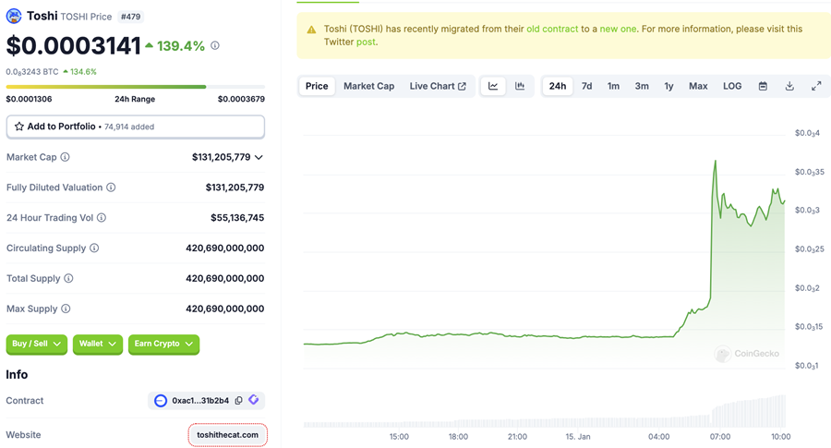Switch to candlestick chart view icon
The image size is (831, 448).
[520, 86]
